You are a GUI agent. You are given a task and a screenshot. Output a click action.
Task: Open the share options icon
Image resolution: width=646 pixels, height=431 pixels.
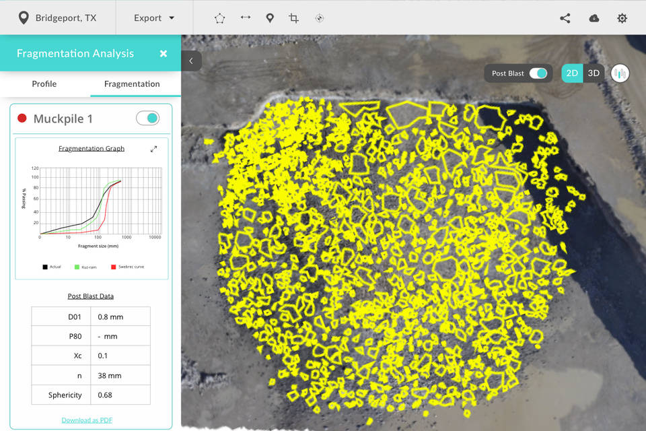565,18
